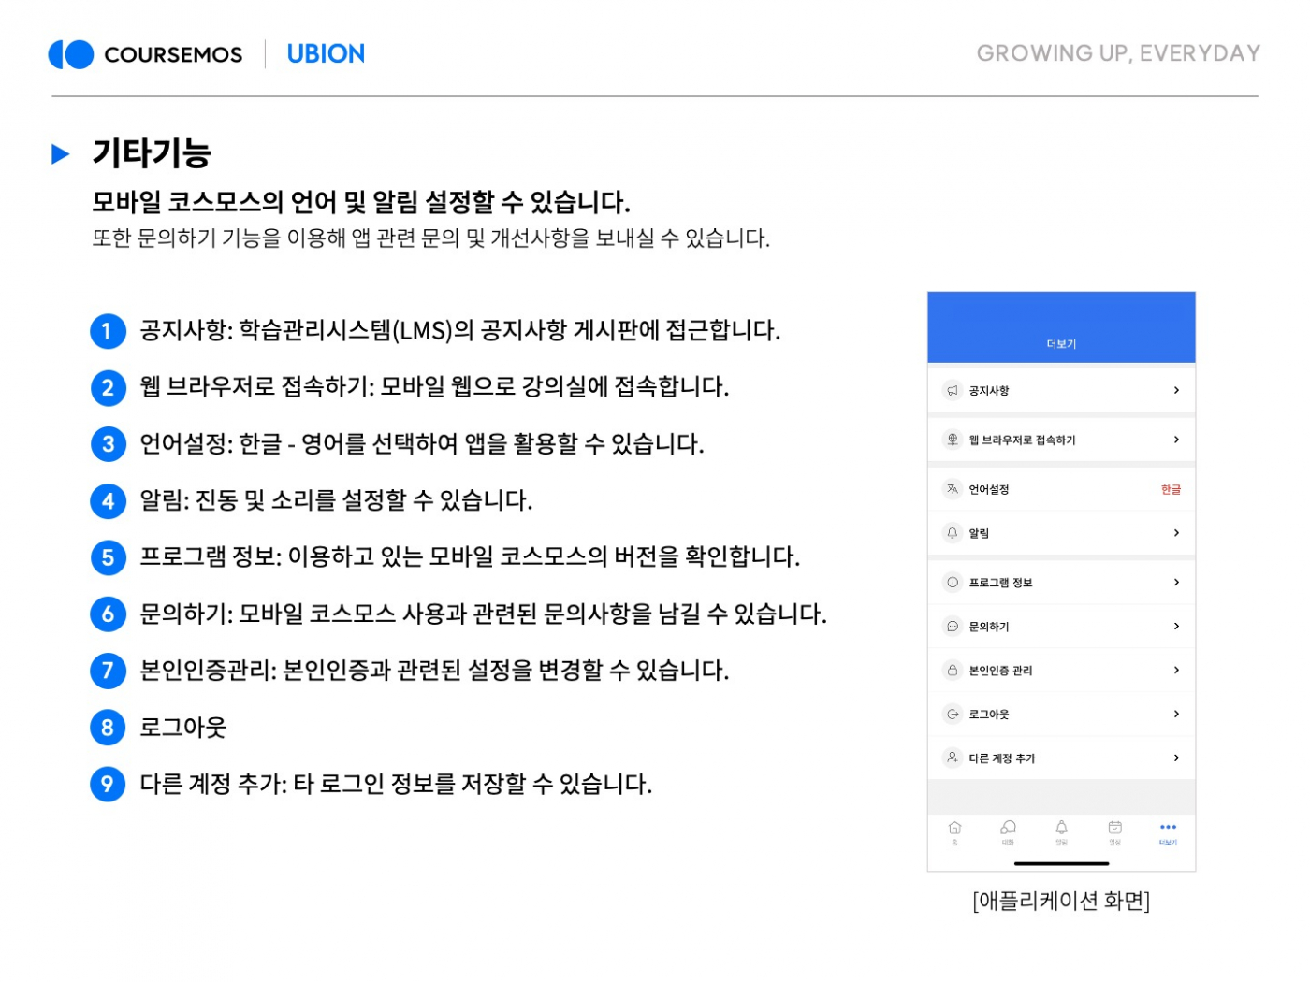This screenshot has width=1310, height=982.
Task: Click the lock icon beside 본인인증 관리
Action: coord(952,671)
